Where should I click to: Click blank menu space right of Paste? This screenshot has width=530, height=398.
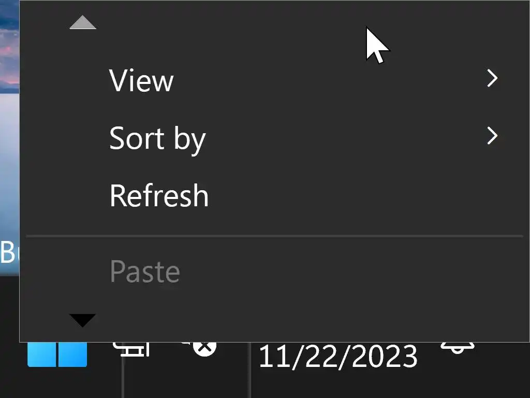coord(362,271)
